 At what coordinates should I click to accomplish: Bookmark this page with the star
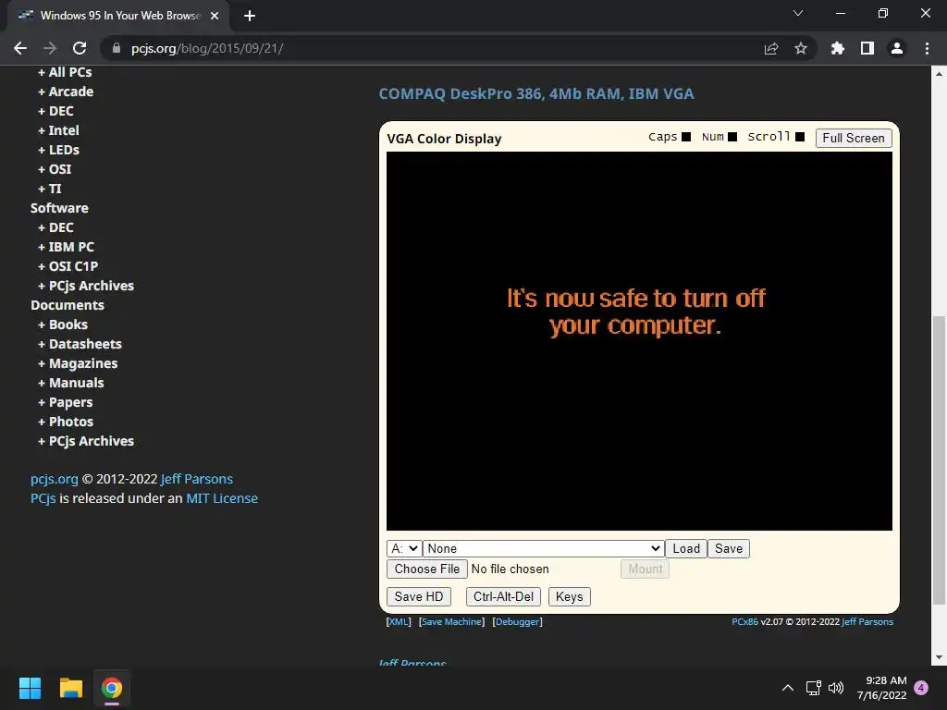[801, 48]
